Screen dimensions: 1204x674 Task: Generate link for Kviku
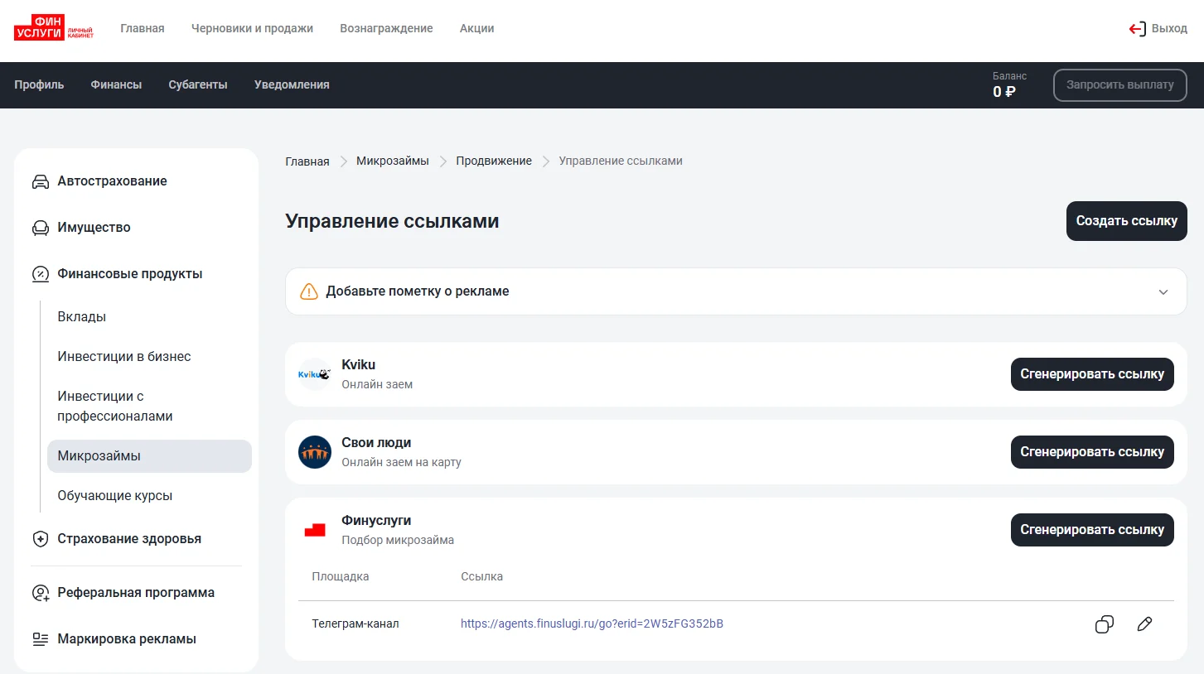[x=1092, y=374]
